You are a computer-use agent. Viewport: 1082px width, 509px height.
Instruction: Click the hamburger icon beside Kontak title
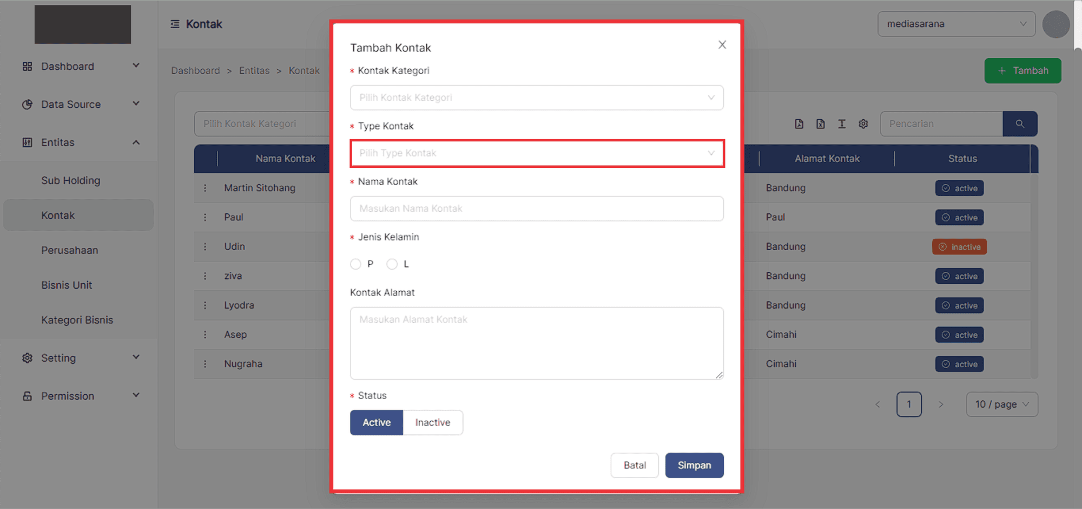tap(174, 24)
